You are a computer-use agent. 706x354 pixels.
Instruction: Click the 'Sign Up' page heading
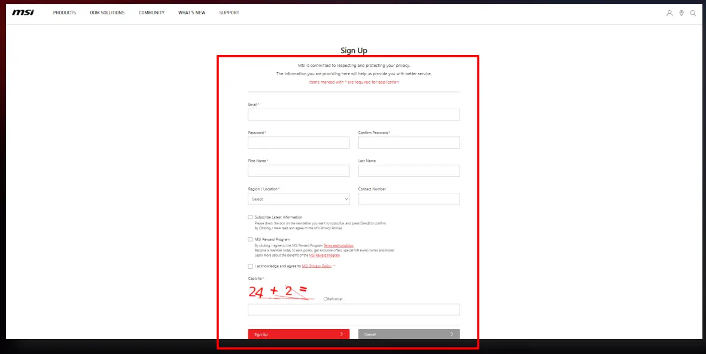click(x=354, y=50)
